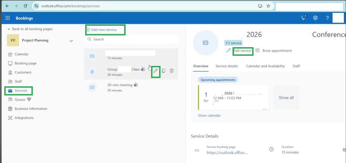The width and height of the screenshot is (346, 163).
Task: Open the appointment card more options ellipsis
Action: [x=265, y=109]
